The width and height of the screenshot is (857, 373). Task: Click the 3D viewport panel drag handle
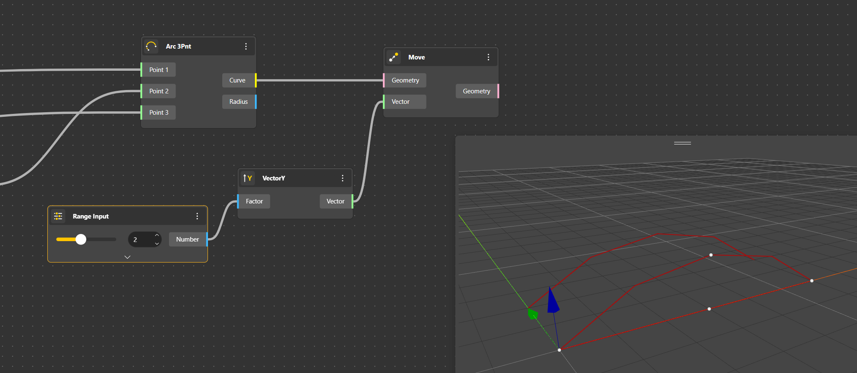[683, 143]
